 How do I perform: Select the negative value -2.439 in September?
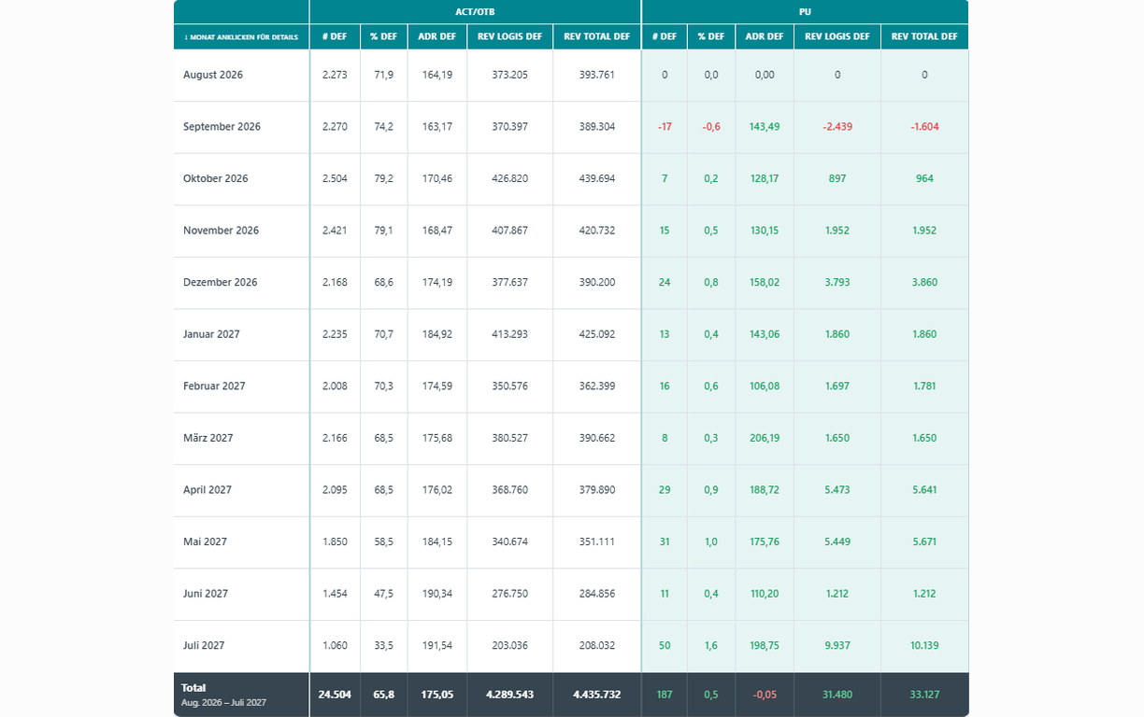tap(837, 127)
